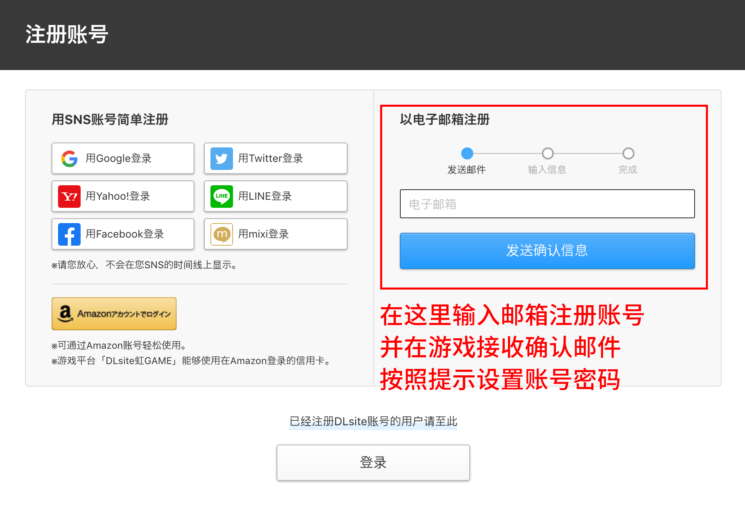
Task: Select the 发送邮件 step indicator
Action: [x=467, y=153]
